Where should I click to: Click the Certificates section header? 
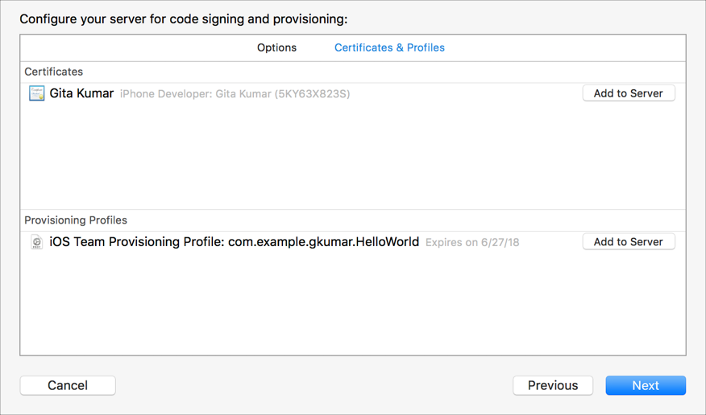(53, 72)
